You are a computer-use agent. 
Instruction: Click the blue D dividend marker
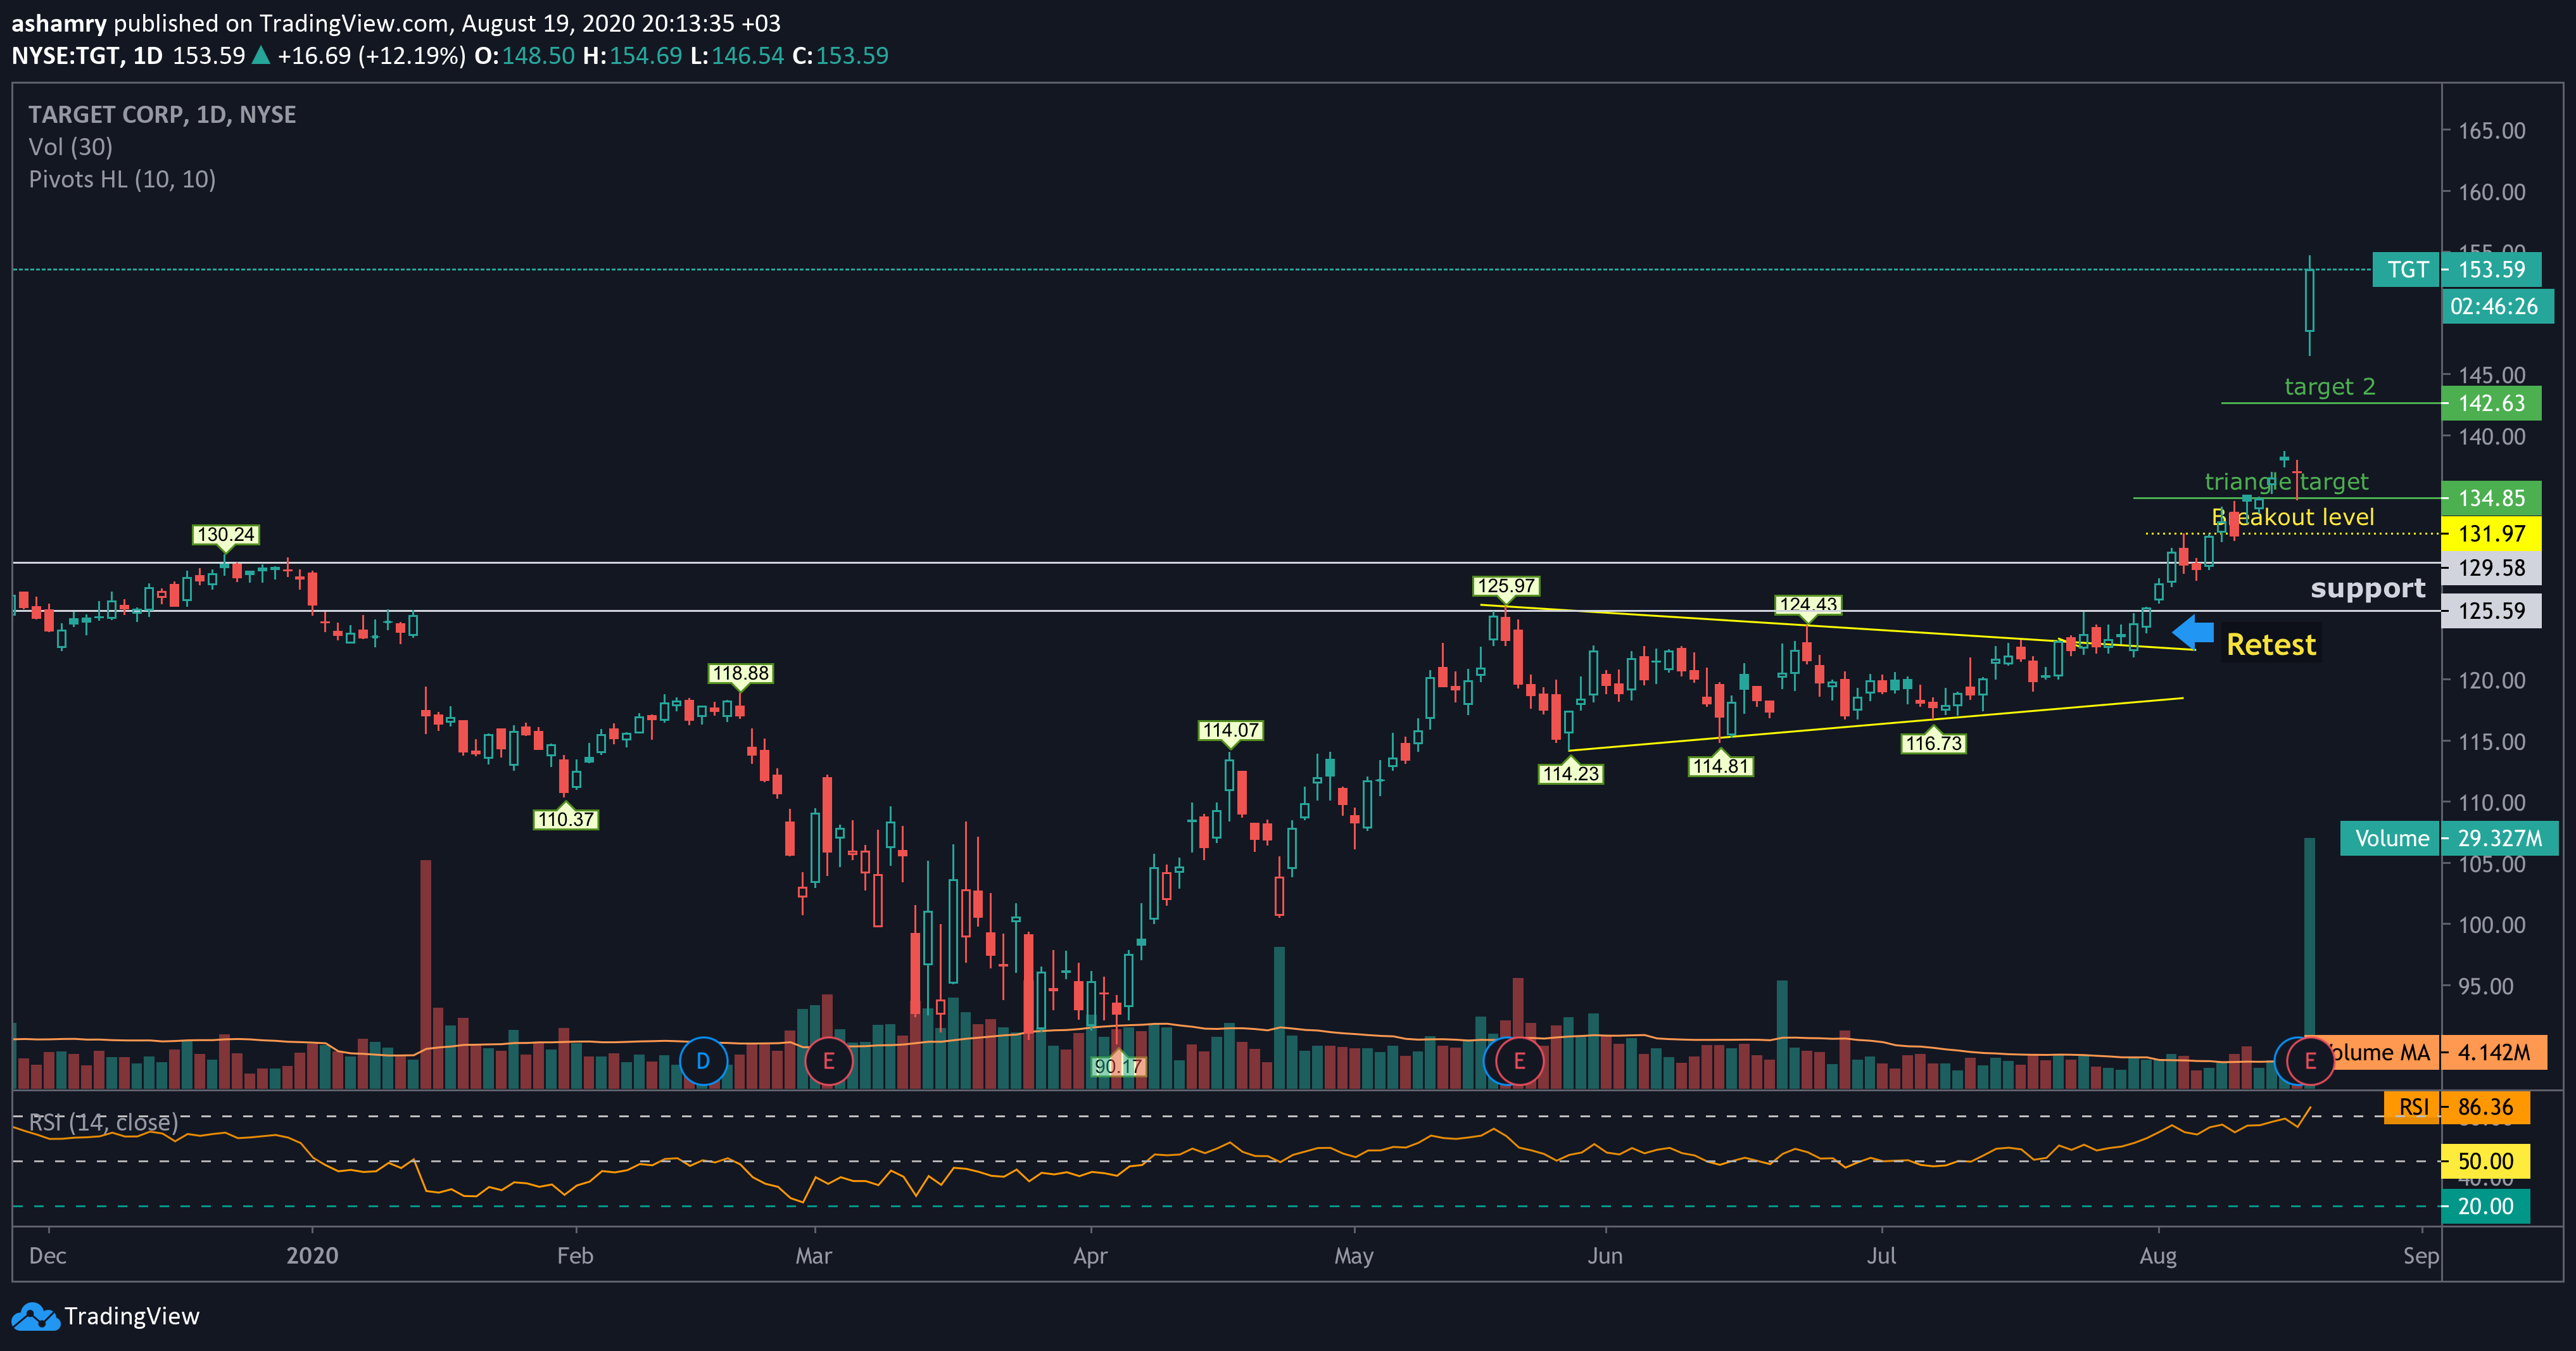pos(703,1061)
